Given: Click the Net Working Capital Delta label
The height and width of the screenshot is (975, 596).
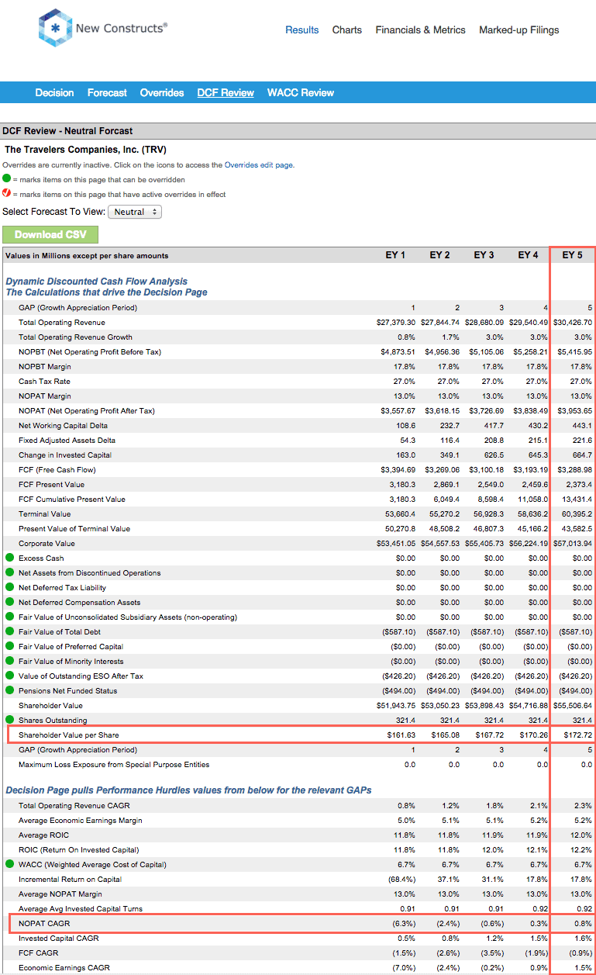Looking at the screenshot, I should [64, 425].
